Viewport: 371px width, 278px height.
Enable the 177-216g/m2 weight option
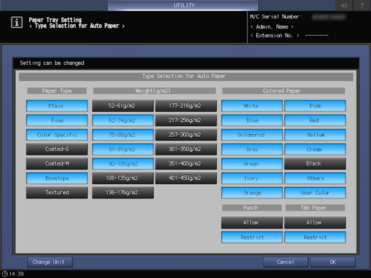click(x=186, y=106)
